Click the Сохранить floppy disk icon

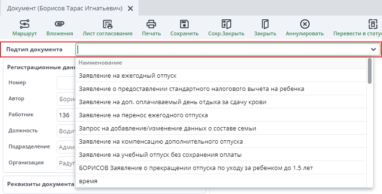(x=184, y=24)
